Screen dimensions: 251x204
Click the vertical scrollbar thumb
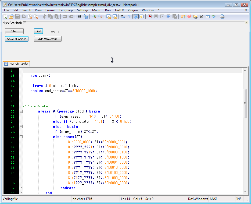245,103
